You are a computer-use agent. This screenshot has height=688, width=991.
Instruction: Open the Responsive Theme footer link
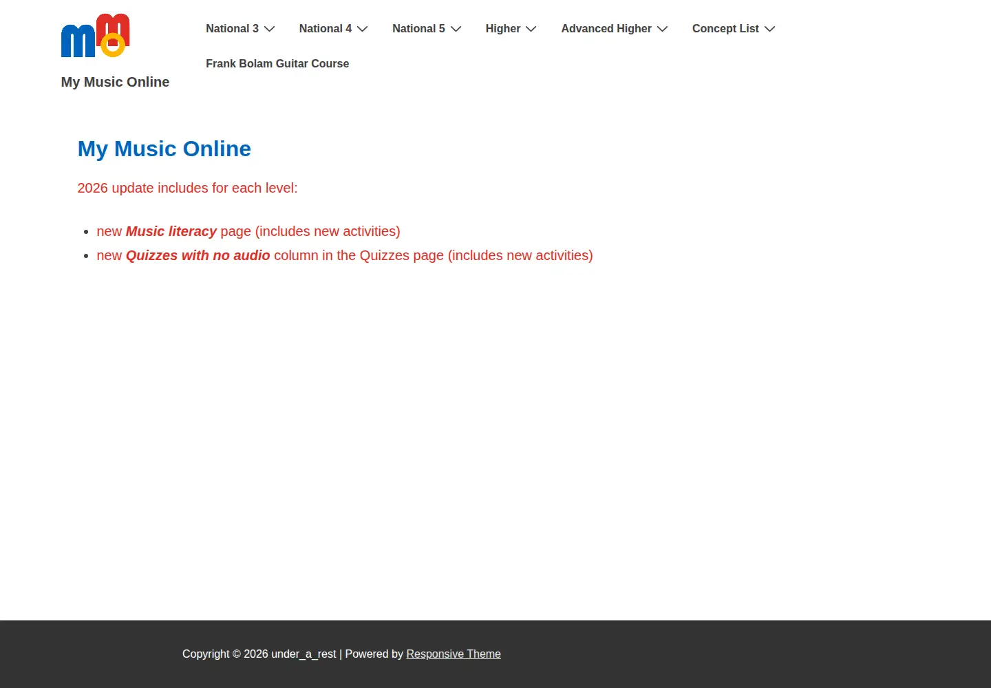(x=454, y=654)
